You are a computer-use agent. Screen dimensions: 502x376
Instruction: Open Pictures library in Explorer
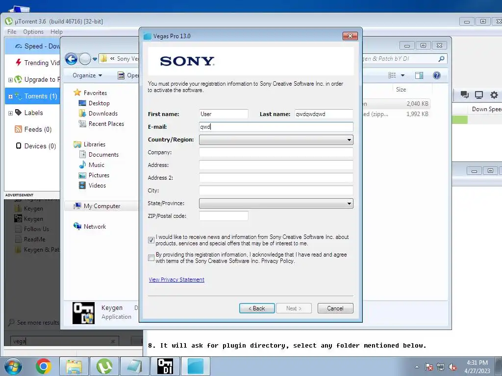[94, 175]
